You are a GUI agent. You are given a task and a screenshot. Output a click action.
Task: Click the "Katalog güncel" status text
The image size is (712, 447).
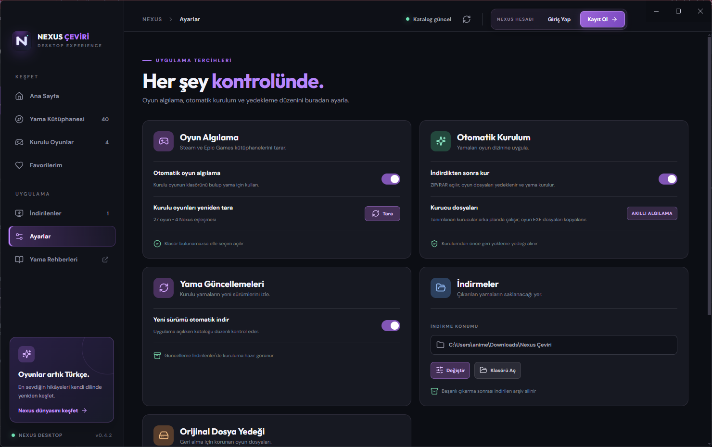(x=432, y=19)
